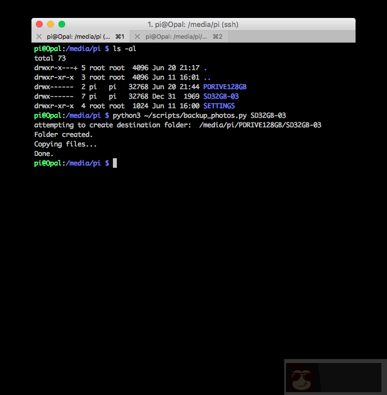Click the parent directory '..' entry
Viewport: 387px width, 395px height.
(x=207, y=77)
